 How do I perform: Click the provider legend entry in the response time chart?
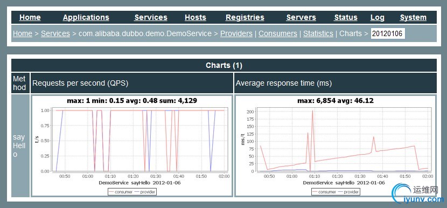pyautogui.click(x=348, y=192)
